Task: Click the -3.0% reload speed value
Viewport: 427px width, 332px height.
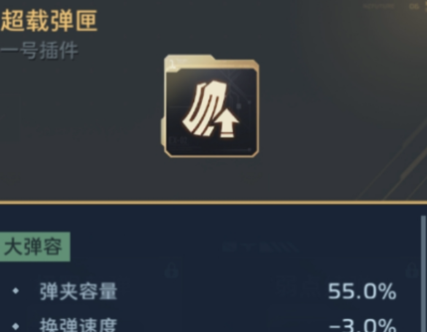Action: pos(362,325)
